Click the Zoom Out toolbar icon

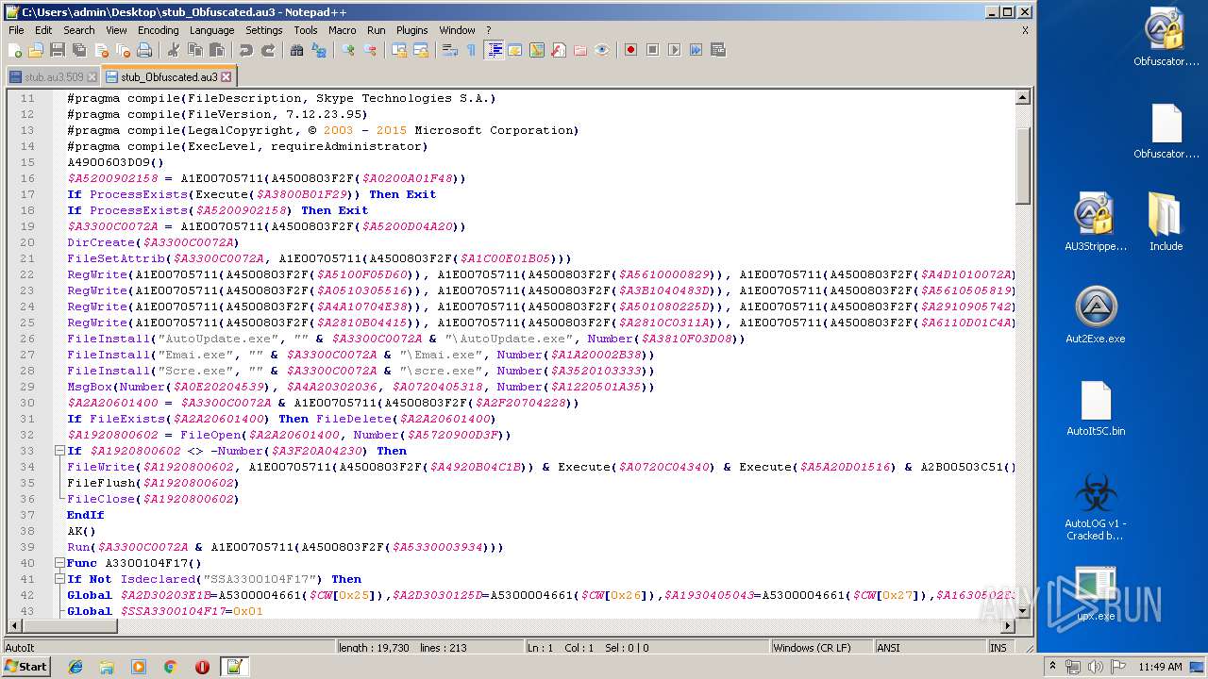point(369,50)
